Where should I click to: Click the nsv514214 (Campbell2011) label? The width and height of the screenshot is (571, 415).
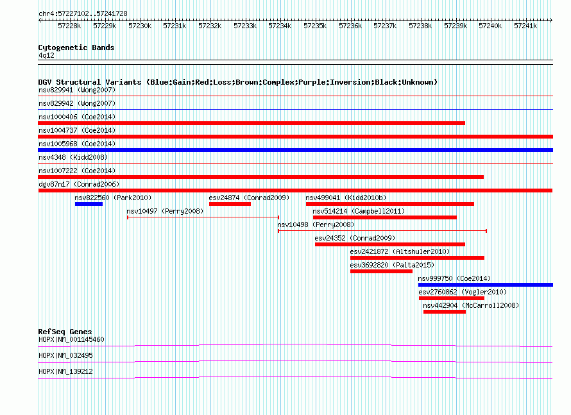coord(359,211)
